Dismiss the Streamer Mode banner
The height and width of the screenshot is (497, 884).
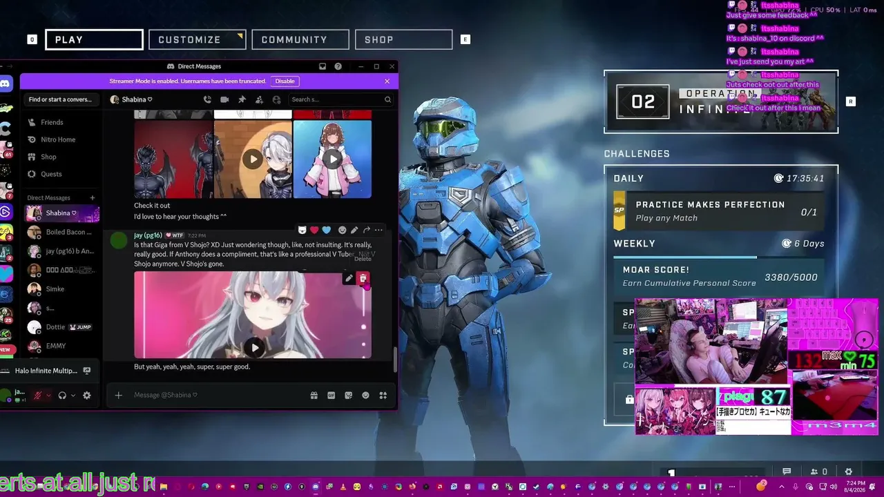point(387,81)
